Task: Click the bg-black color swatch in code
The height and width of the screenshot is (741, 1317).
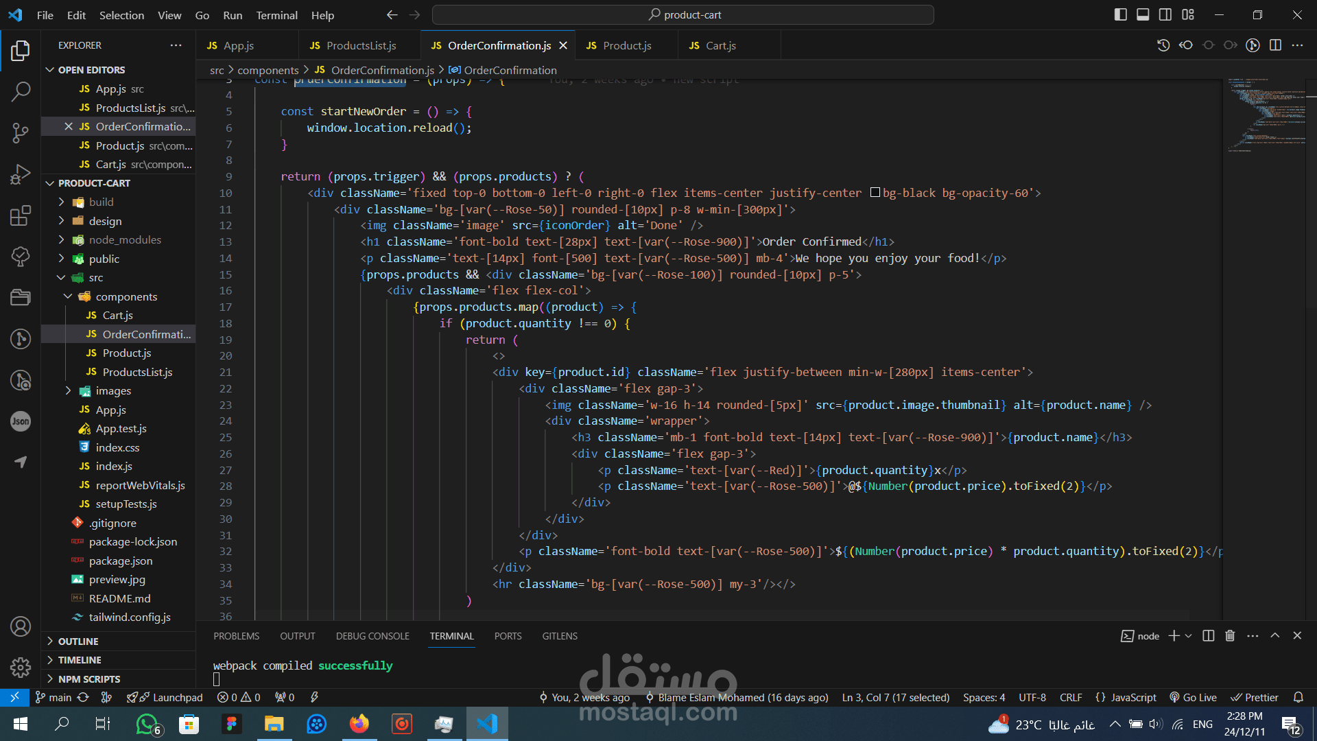Action: click(x=875, y=193)
